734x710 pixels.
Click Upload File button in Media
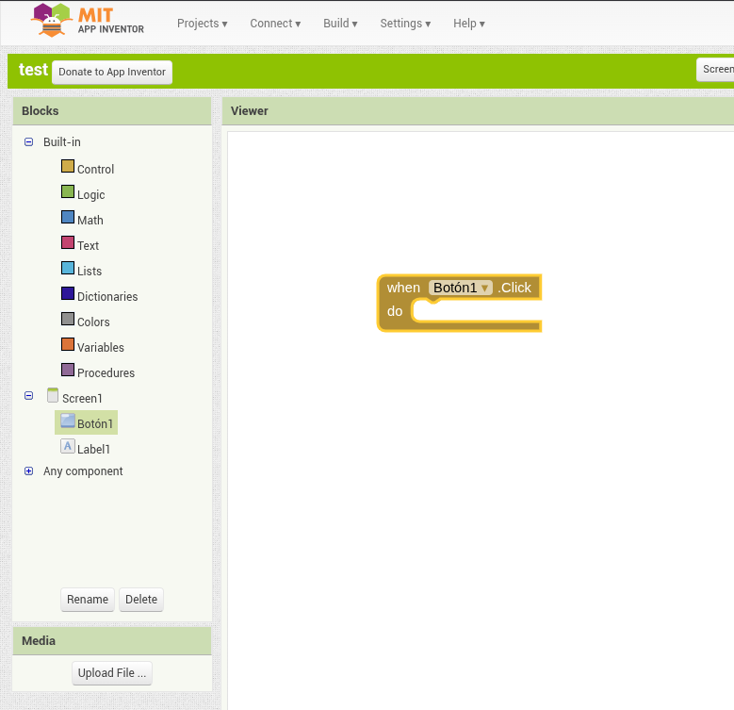[x=112, y=673]
